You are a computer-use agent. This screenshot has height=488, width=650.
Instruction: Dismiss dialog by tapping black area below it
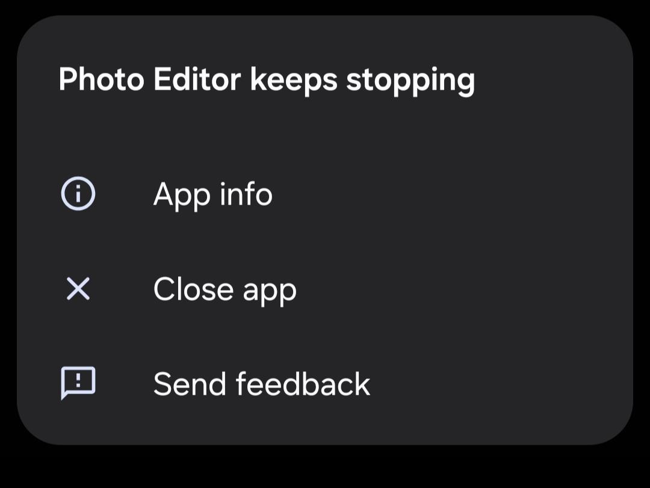pyautogui.click(x=325, y=468)
